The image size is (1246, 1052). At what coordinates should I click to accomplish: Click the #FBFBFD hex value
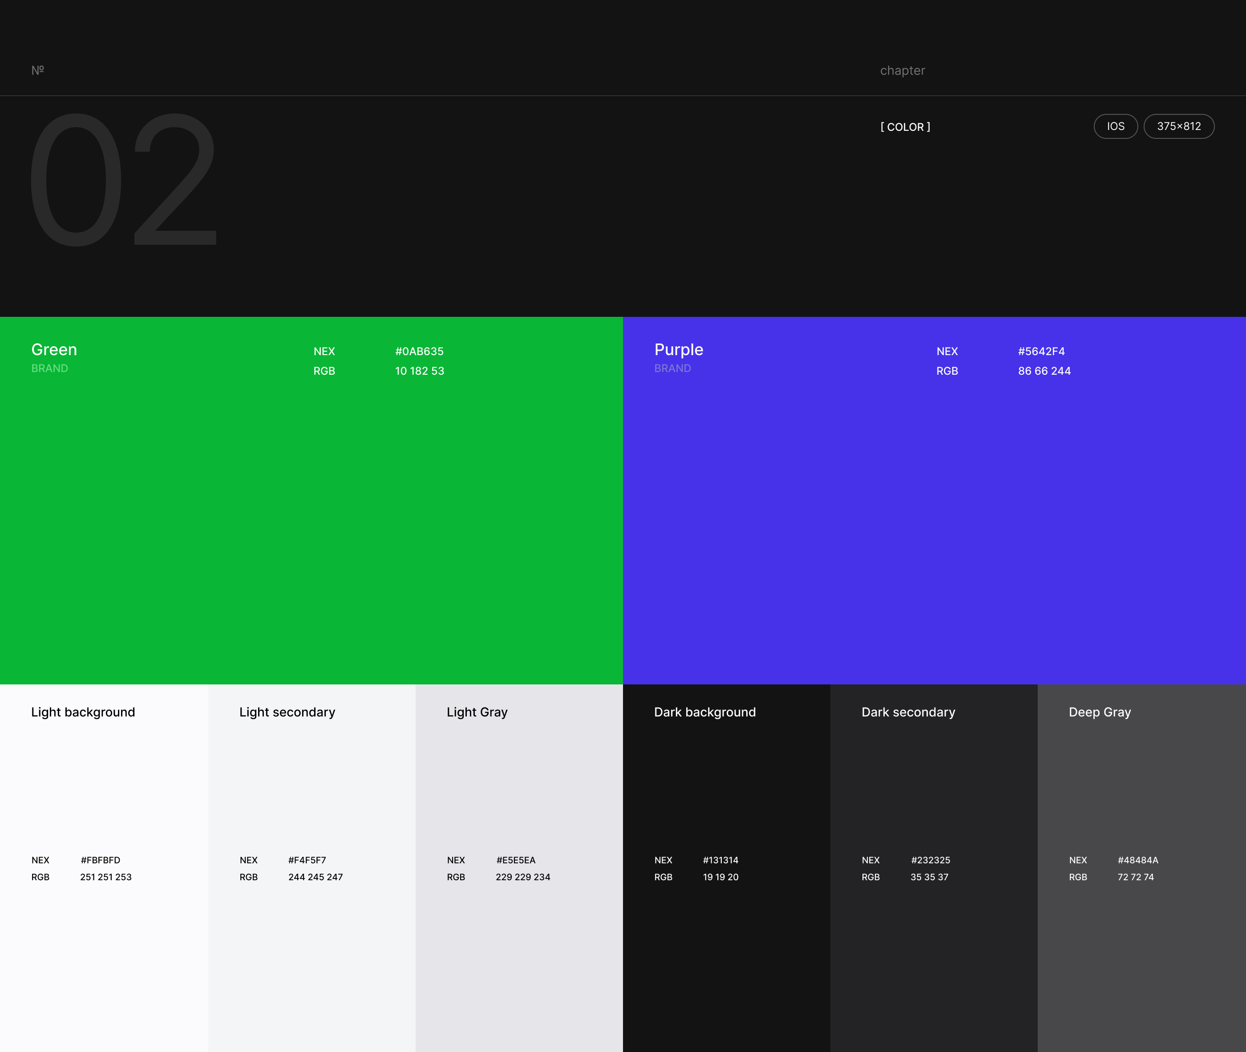point(100,860)
